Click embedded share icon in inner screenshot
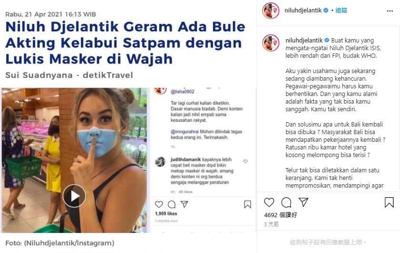 [x=184, y=204]
